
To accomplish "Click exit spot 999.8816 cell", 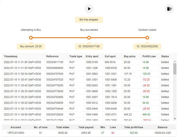I will (110, 62).
